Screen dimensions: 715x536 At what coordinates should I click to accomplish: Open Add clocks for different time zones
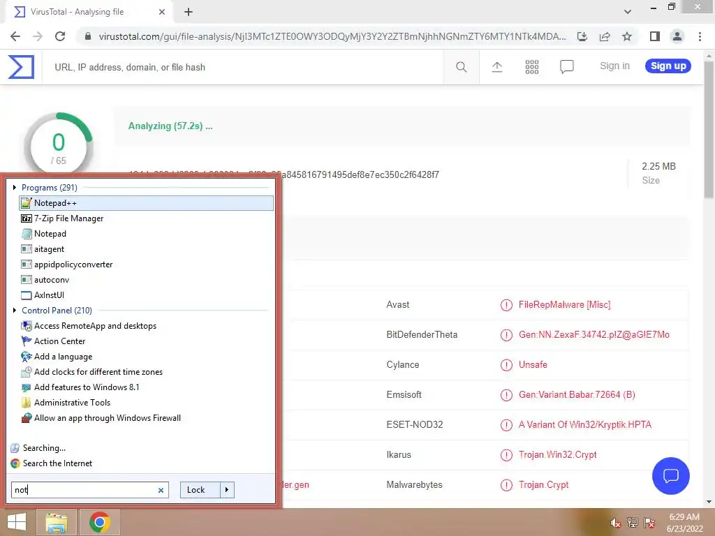(147, 372)
